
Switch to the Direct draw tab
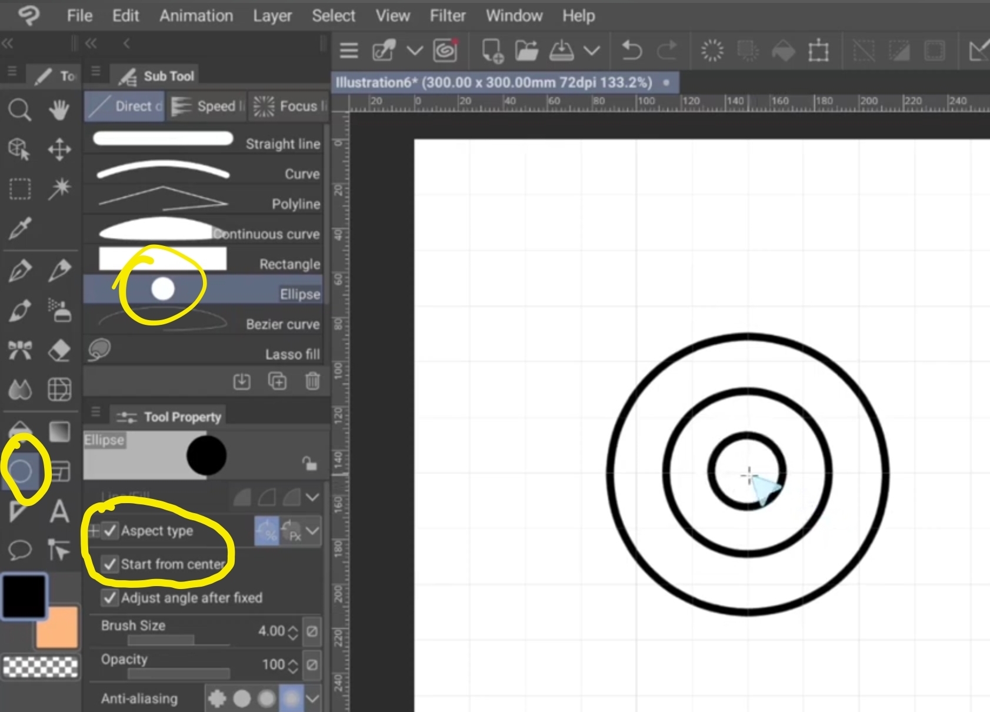(x=124, y=106)
